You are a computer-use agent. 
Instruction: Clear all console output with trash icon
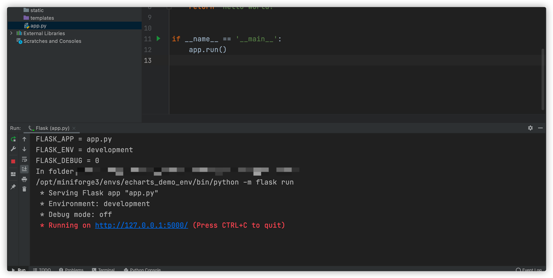(24, 189)
